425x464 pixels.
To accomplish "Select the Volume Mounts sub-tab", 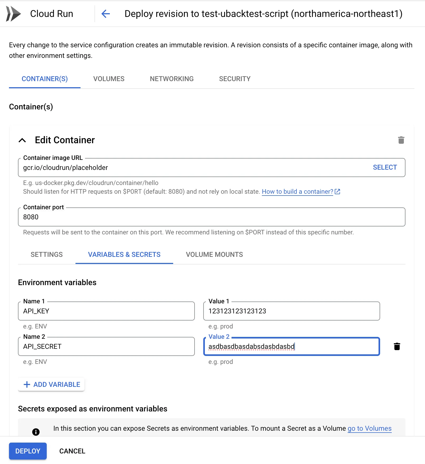I will click(214, 254).
